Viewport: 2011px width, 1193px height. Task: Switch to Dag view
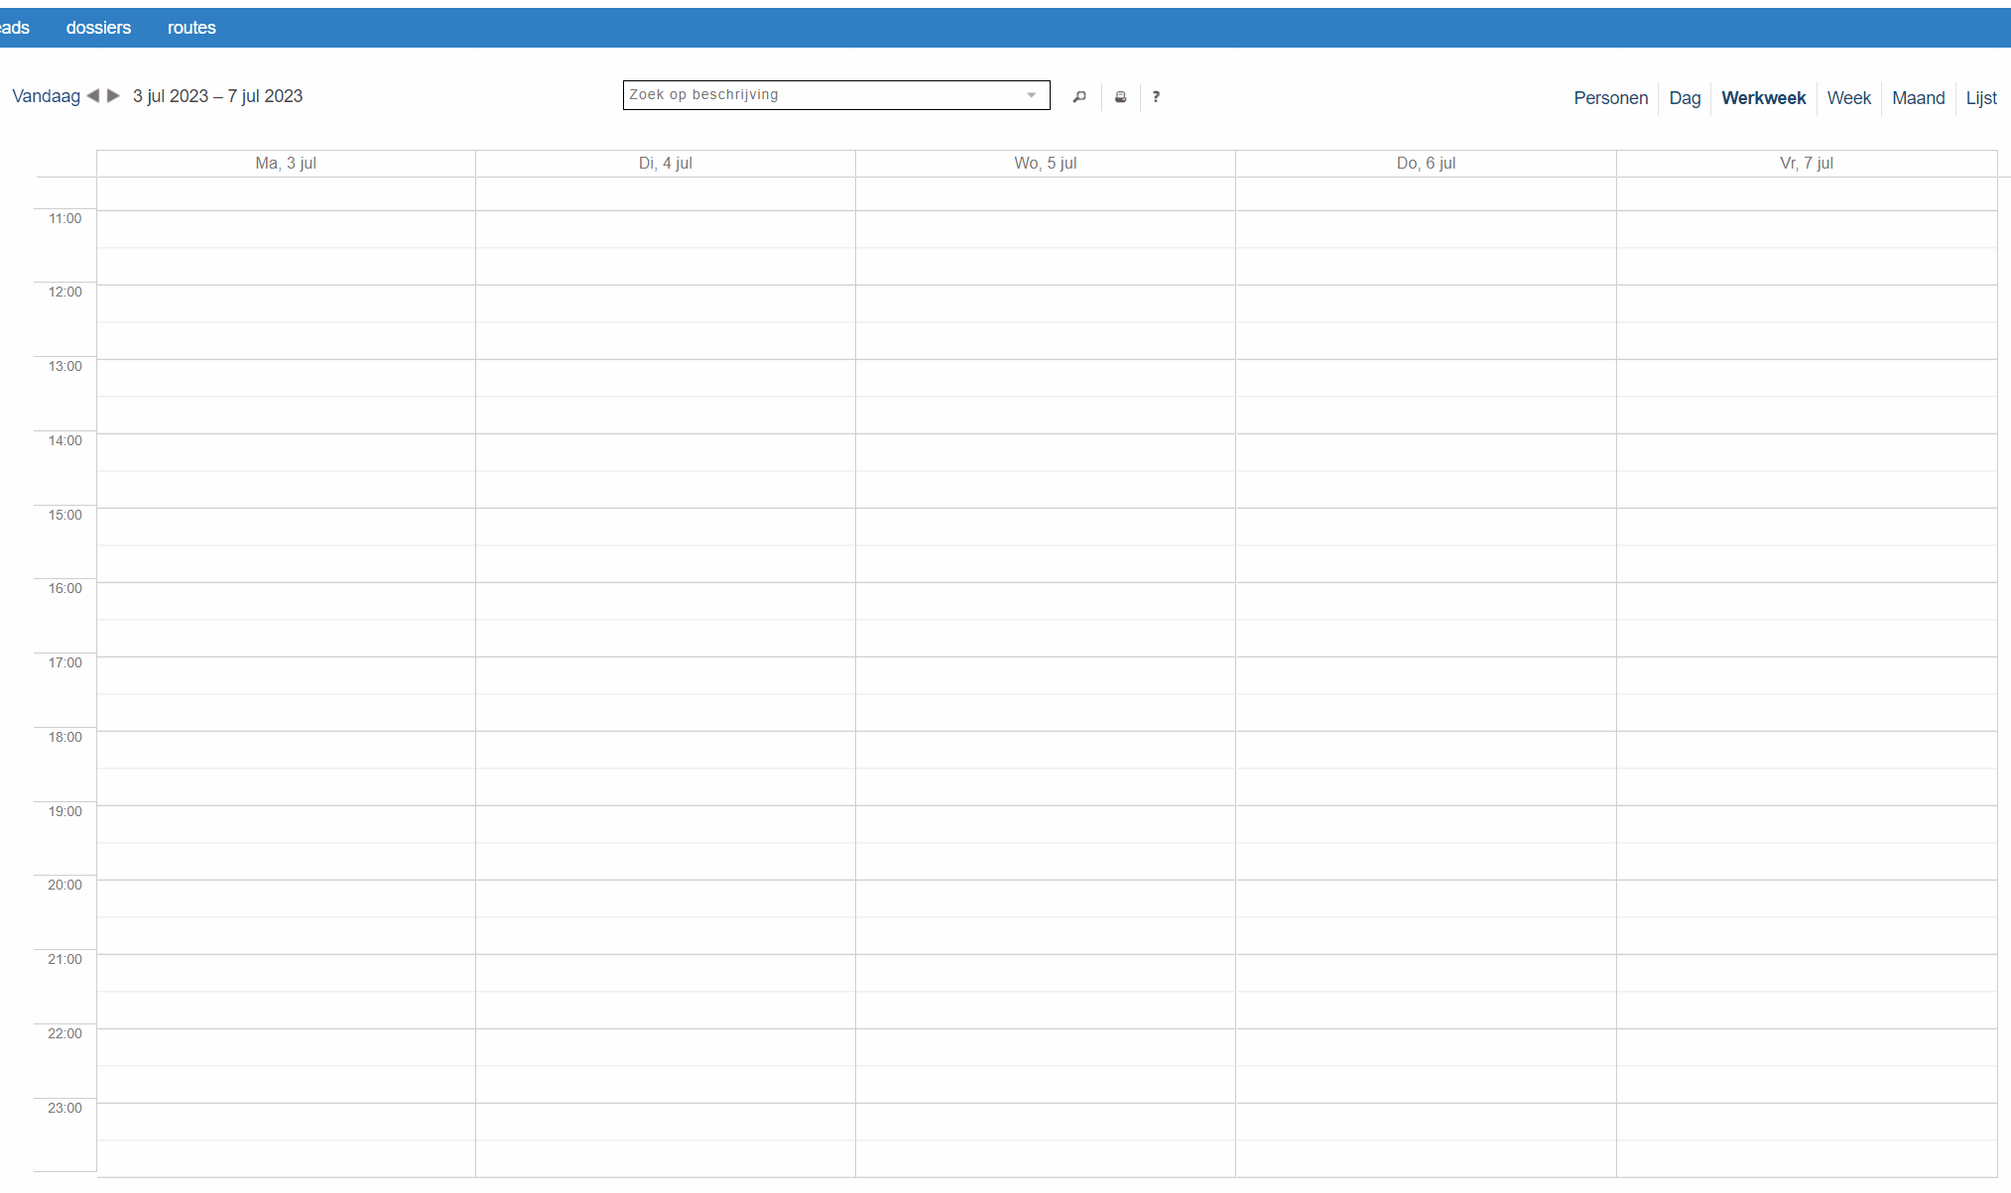pos(1685,98)
